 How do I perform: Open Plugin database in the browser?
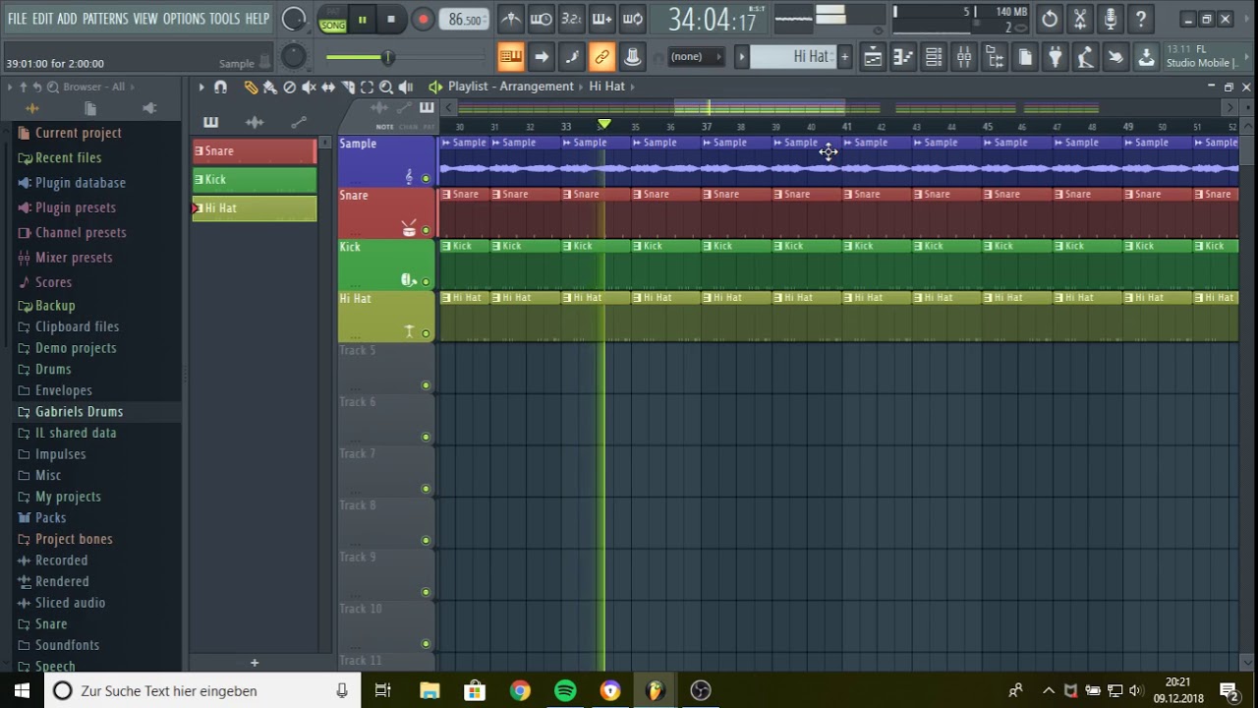click(x=81, y=183)
